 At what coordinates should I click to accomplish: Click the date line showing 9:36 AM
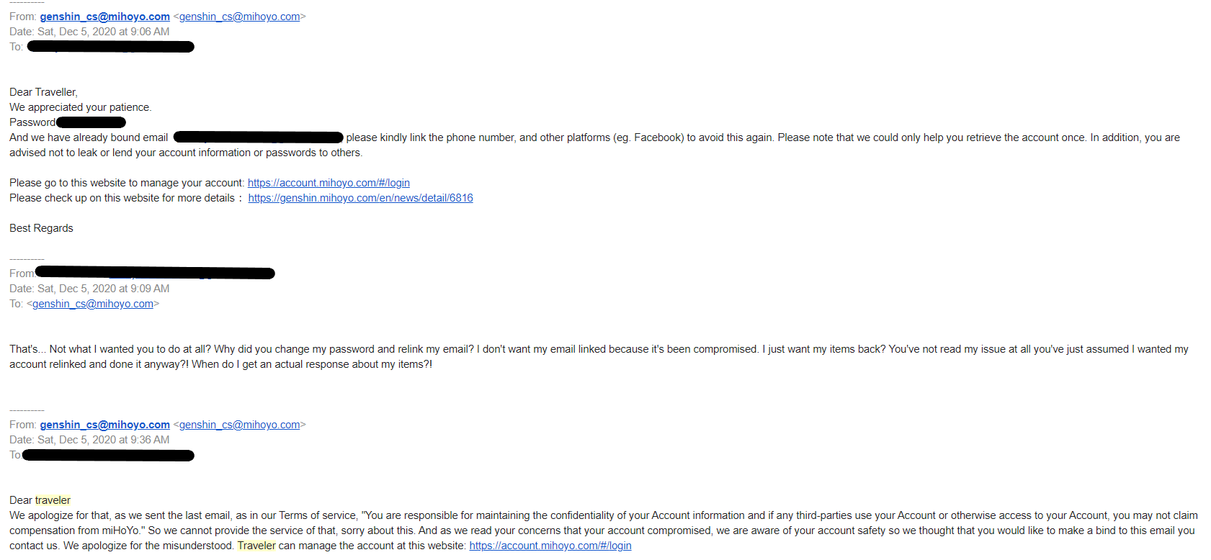(89, 440)
